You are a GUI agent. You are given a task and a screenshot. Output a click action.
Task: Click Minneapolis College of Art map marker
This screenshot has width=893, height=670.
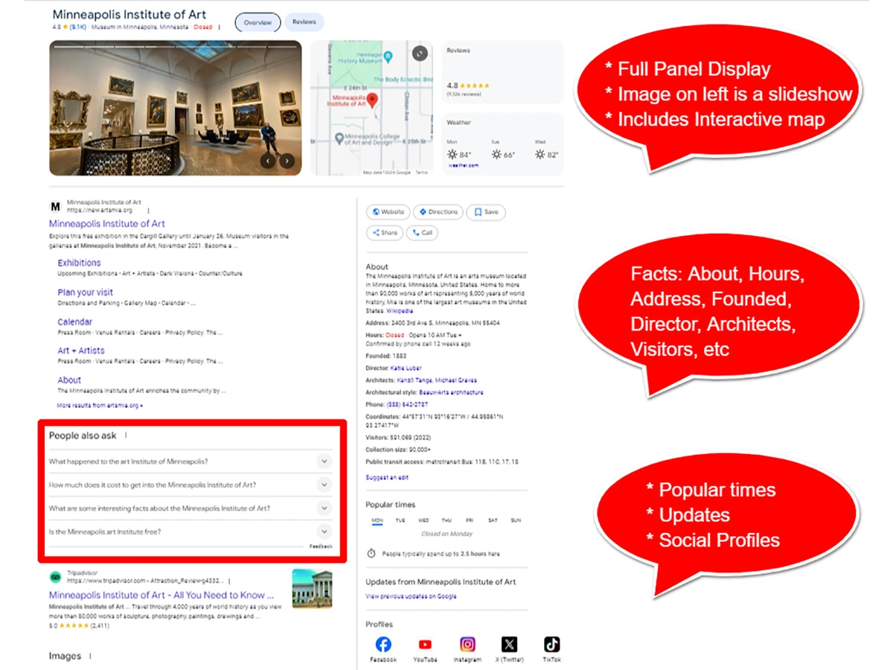[x=339, y=138]
